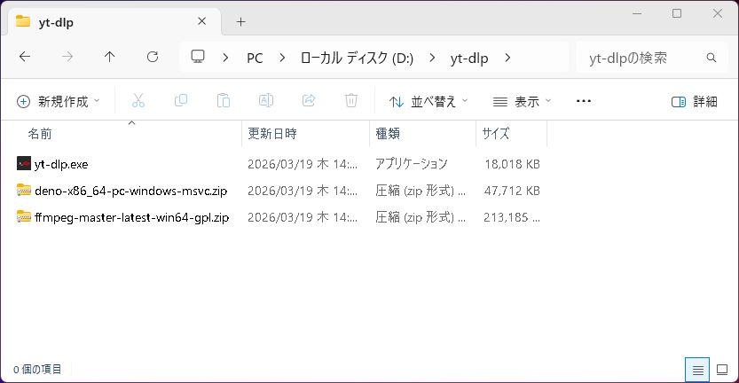Click the アプリケーション type cell
Viewport: 739px width, 383px height.
(412, 164)
